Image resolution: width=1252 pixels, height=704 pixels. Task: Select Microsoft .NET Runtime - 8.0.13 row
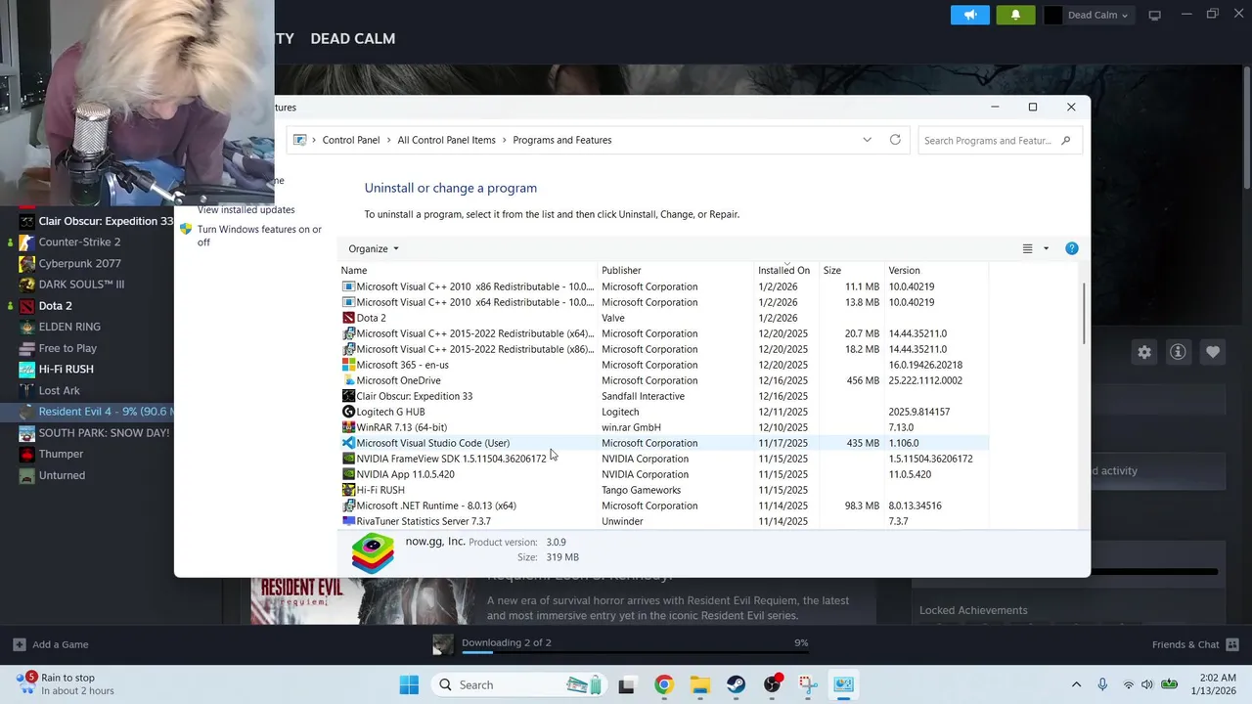(664, 506)
